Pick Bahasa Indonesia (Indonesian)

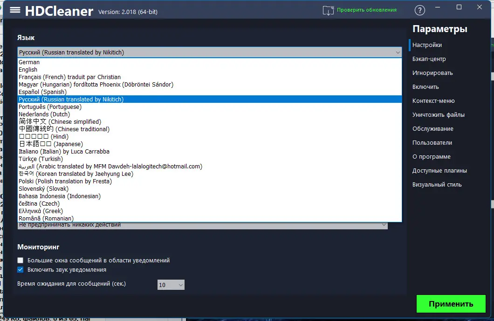[x=210, y=196]
